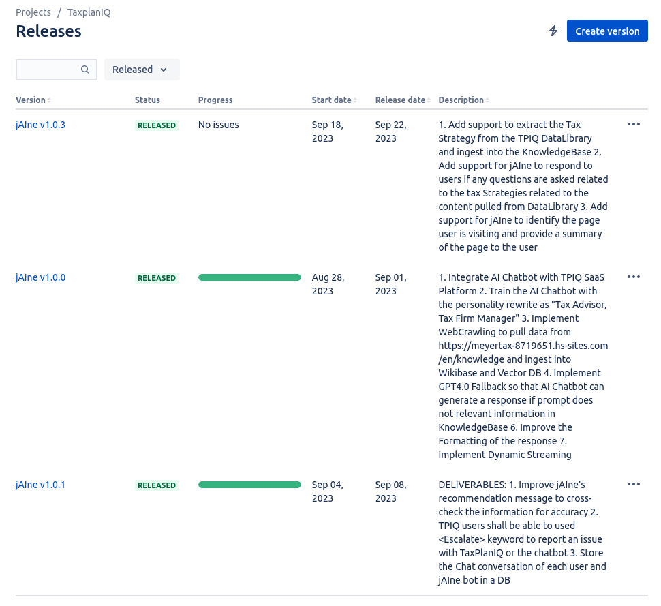Sort releases by Release date column

pyautogui.click(x=403, y=100)
